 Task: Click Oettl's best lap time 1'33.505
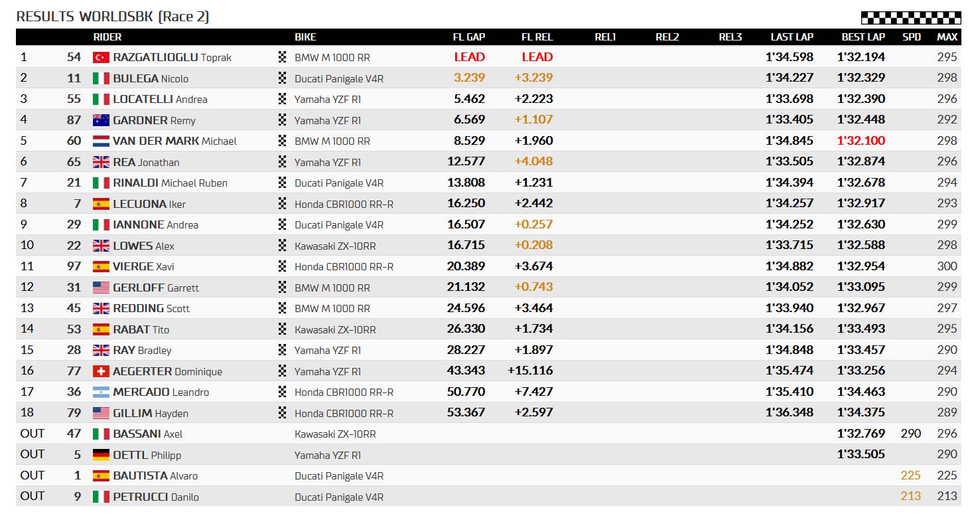pyautogui.click(x=861, y=454)
